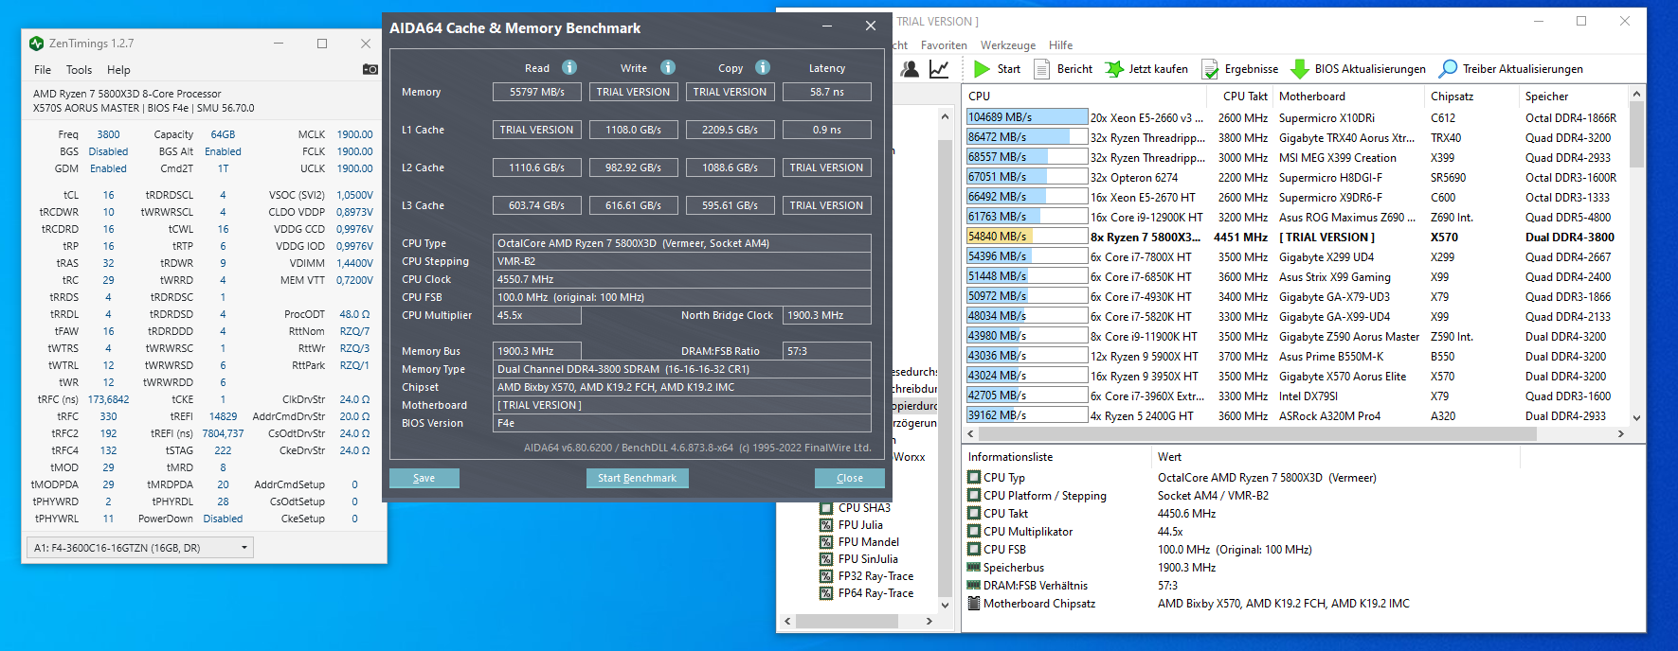Click the PowerDown Disabled value in ZenTimings
The image size is (1678, 651).
(x=223, y=519)
